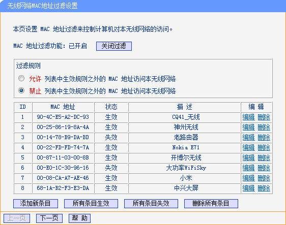286x225 pixels.
Task: Delete entry 1 CQ41_无线 via 删除 link
Action: click(x=264, y=117)
